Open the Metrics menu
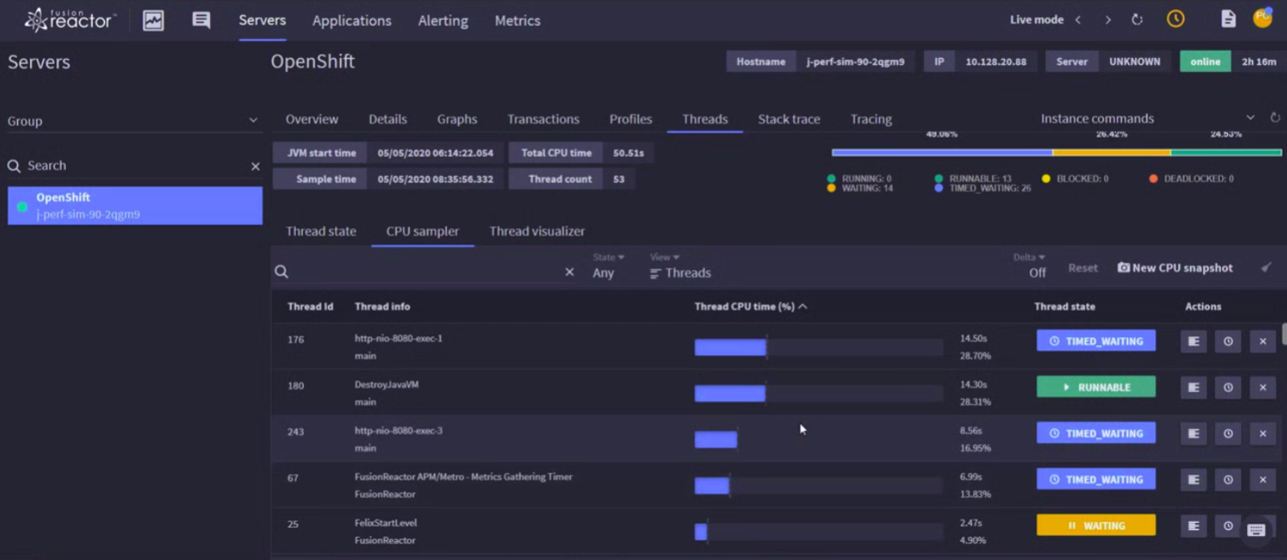The height and width of the screenshot is (560, 1287). tap(517, 21)
